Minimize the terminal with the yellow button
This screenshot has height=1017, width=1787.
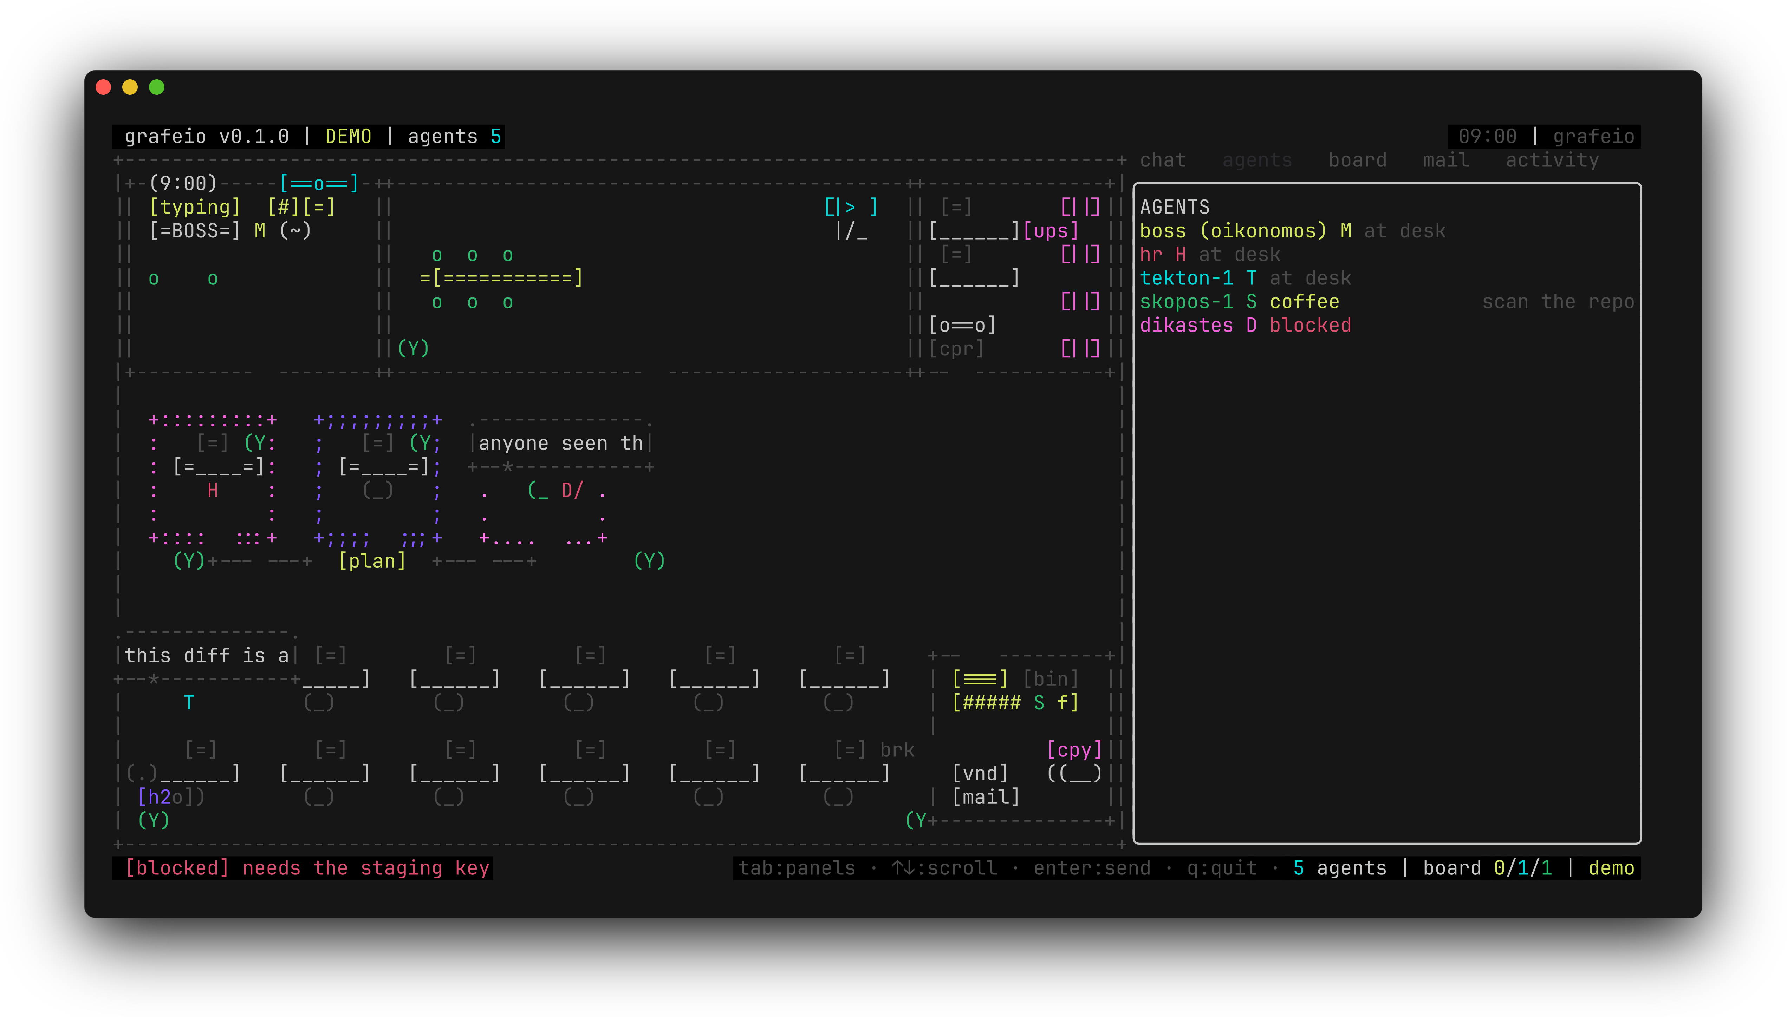[x=130, y=87]
